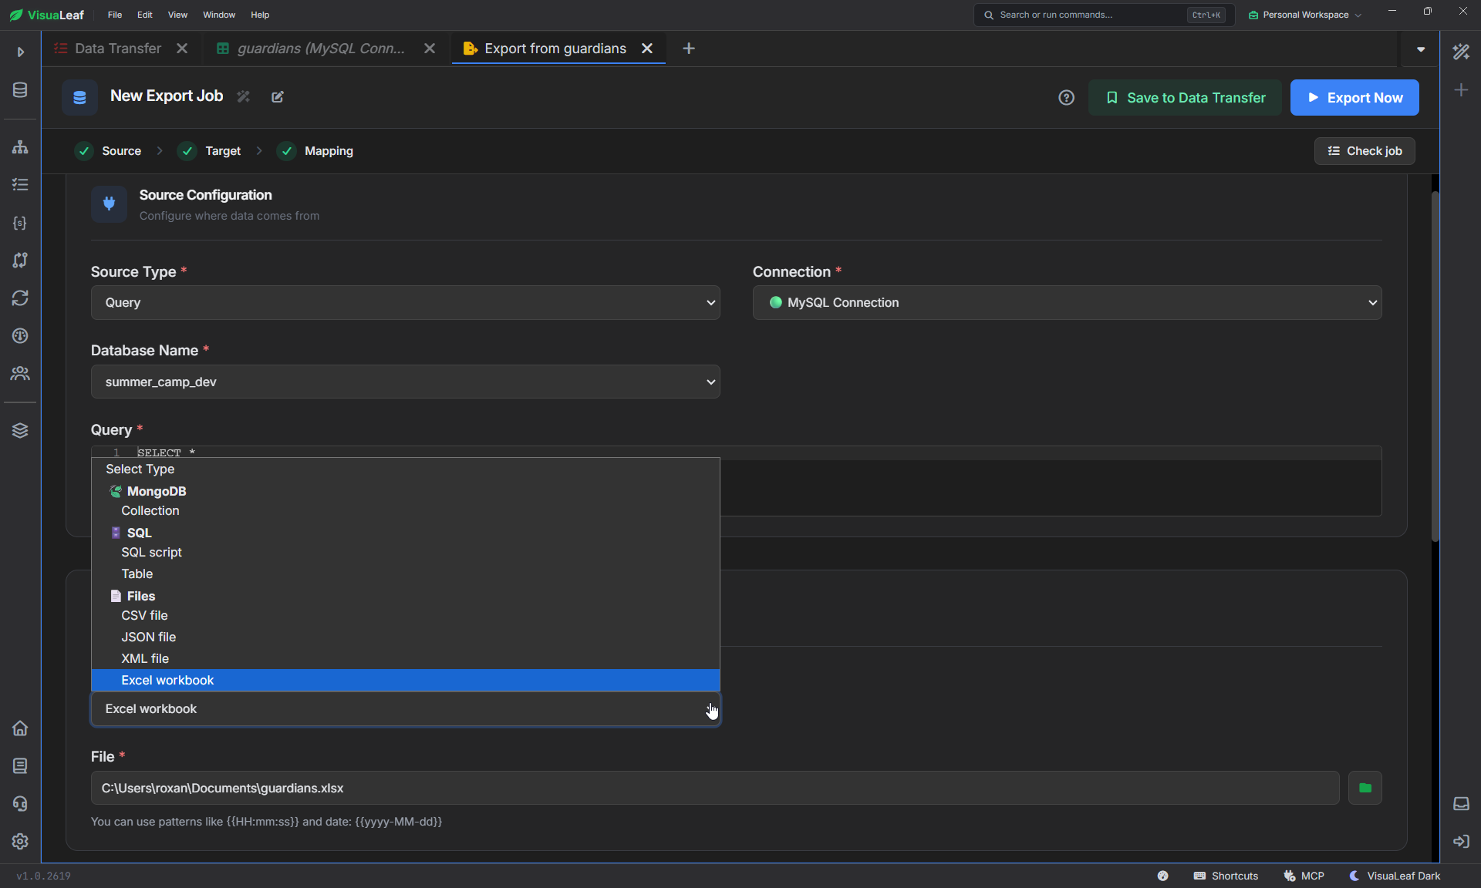Expand the left sidebar play arrow
Image resolution: width=1481 pixels, height=888 pixels.
tap(20, 52)
